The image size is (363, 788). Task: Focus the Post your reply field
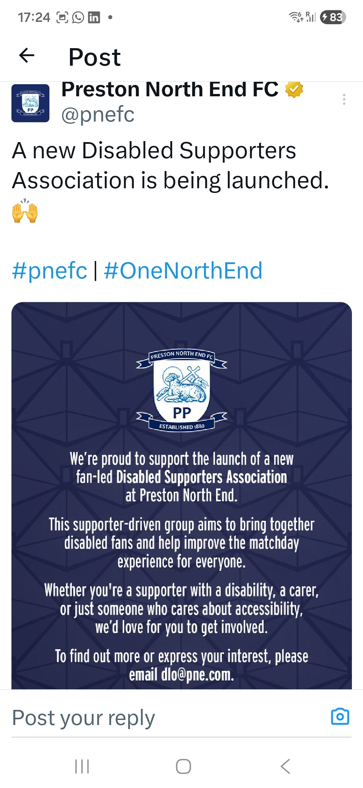point(161,717)
